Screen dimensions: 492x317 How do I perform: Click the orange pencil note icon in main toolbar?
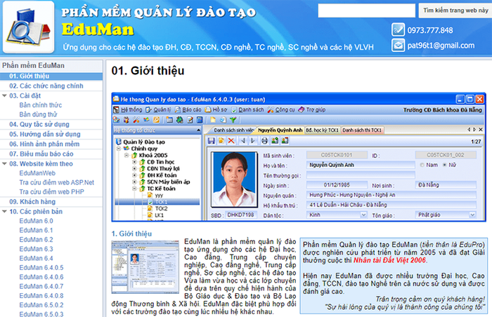156,120
